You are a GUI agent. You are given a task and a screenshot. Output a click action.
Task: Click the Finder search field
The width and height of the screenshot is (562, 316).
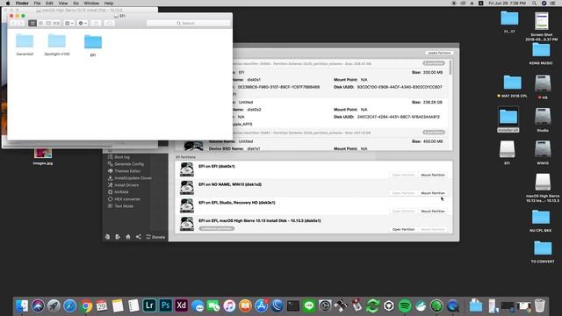(x=188, y=23)
